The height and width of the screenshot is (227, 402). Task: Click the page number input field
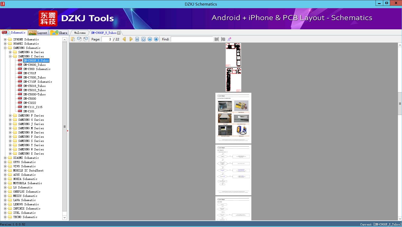coord(107,39)
